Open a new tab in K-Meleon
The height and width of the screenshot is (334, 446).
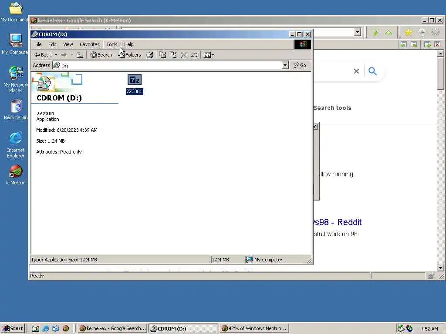point(427,44)
